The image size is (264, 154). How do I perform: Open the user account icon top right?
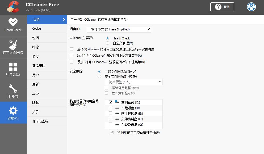pyautogui.click(x=251, y=7)
